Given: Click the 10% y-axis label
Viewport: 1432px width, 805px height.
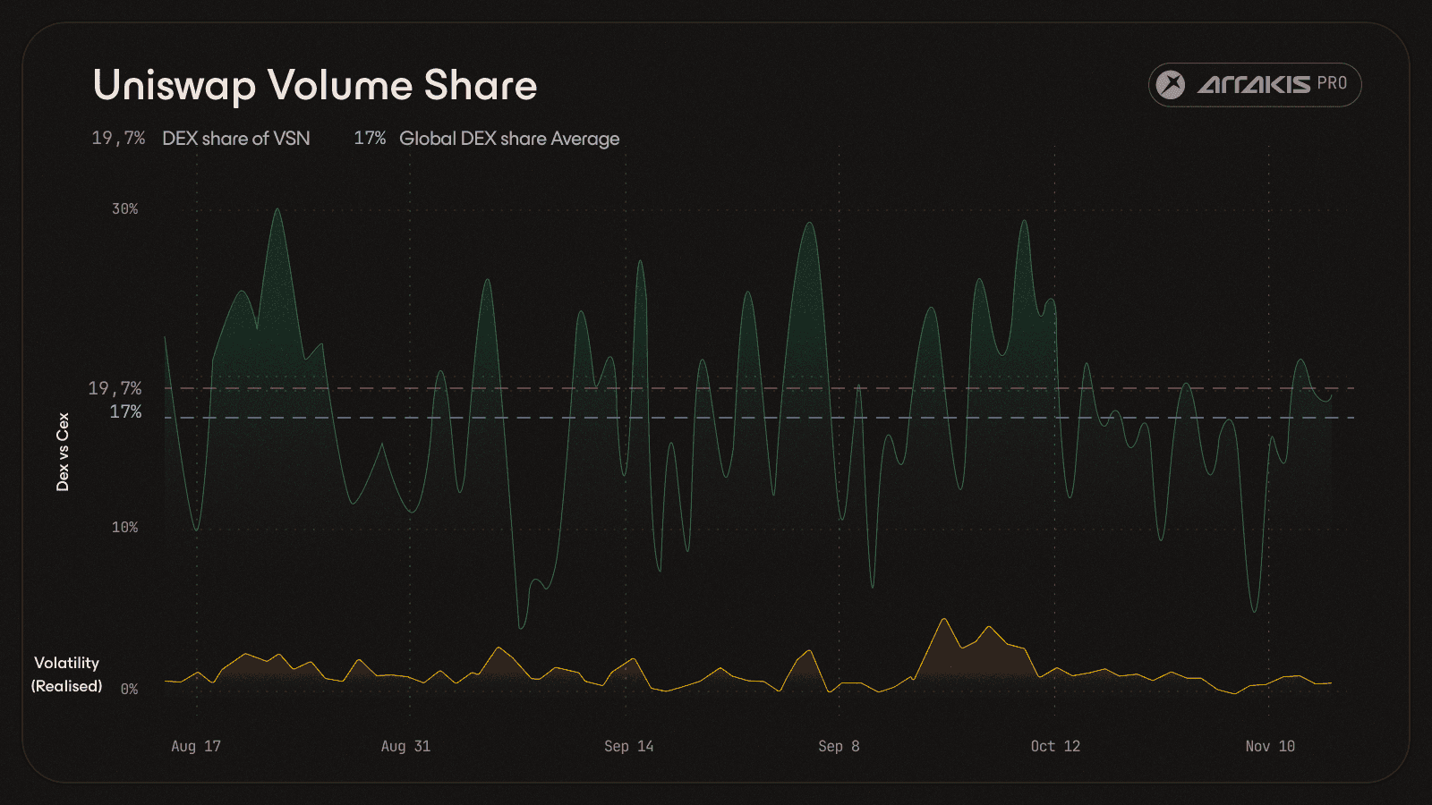Looking at the screenshot, I should 125,527.
